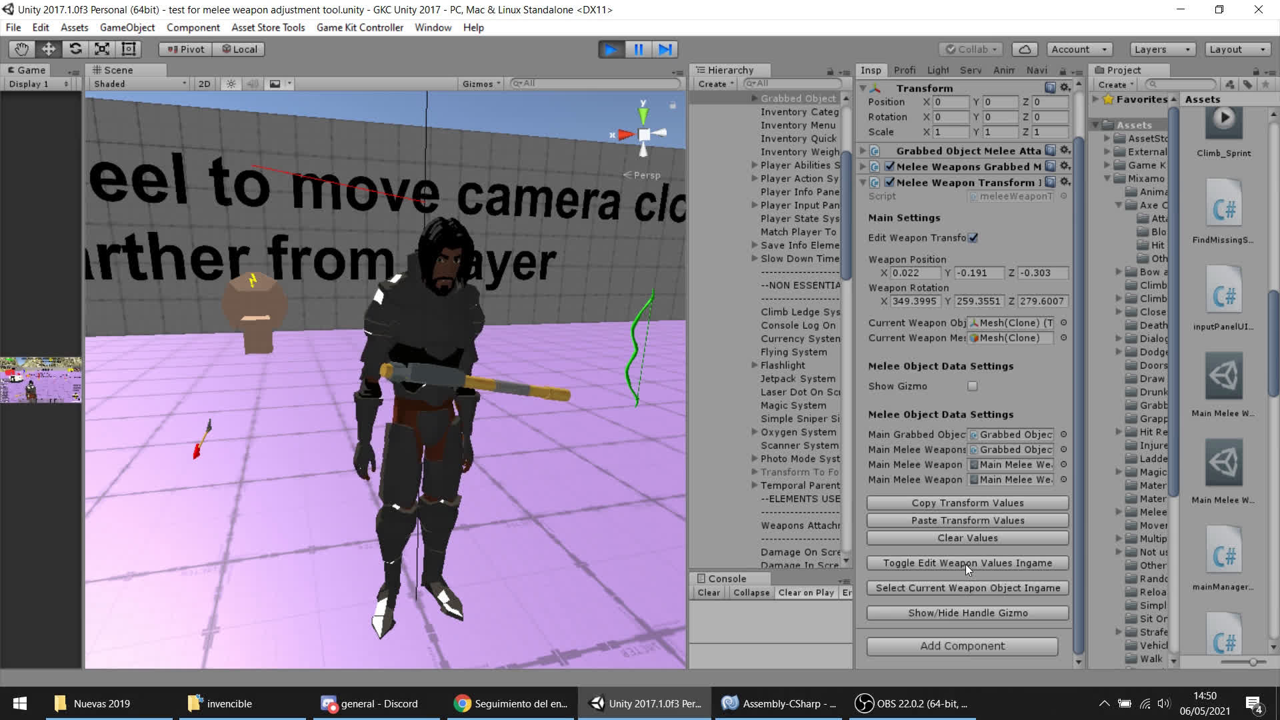Click the Step frame button
The image size is (1280, 720).
[x=665, y=49]
